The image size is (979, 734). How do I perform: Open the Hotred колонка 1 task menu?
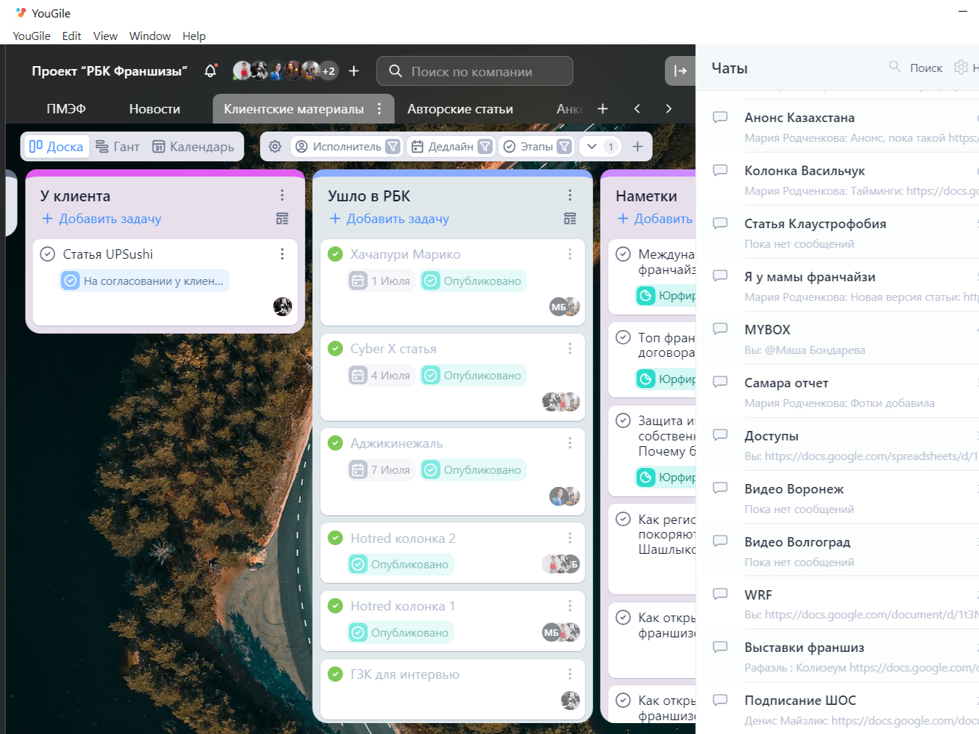click(x=570, y=606)
